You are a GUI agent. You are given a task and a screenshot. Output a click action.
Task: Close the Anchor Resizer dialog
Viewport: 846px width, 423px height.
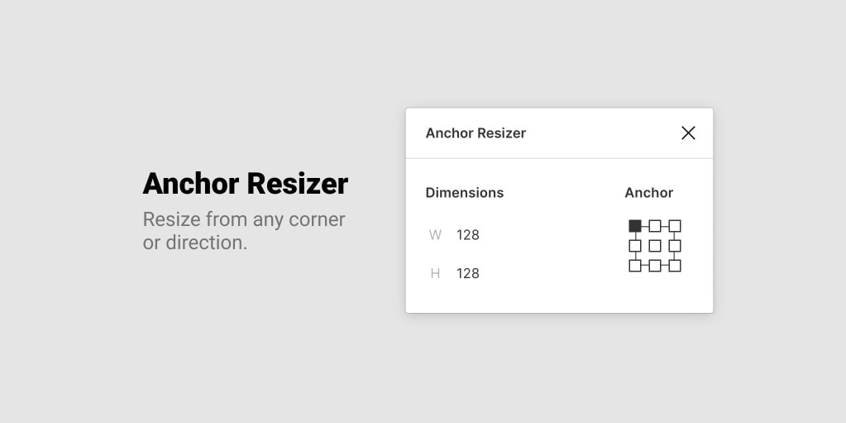(688, 133)
